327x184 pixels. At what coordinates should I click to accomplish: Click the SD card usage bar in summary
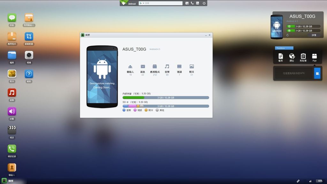click(x=166, y=106)
